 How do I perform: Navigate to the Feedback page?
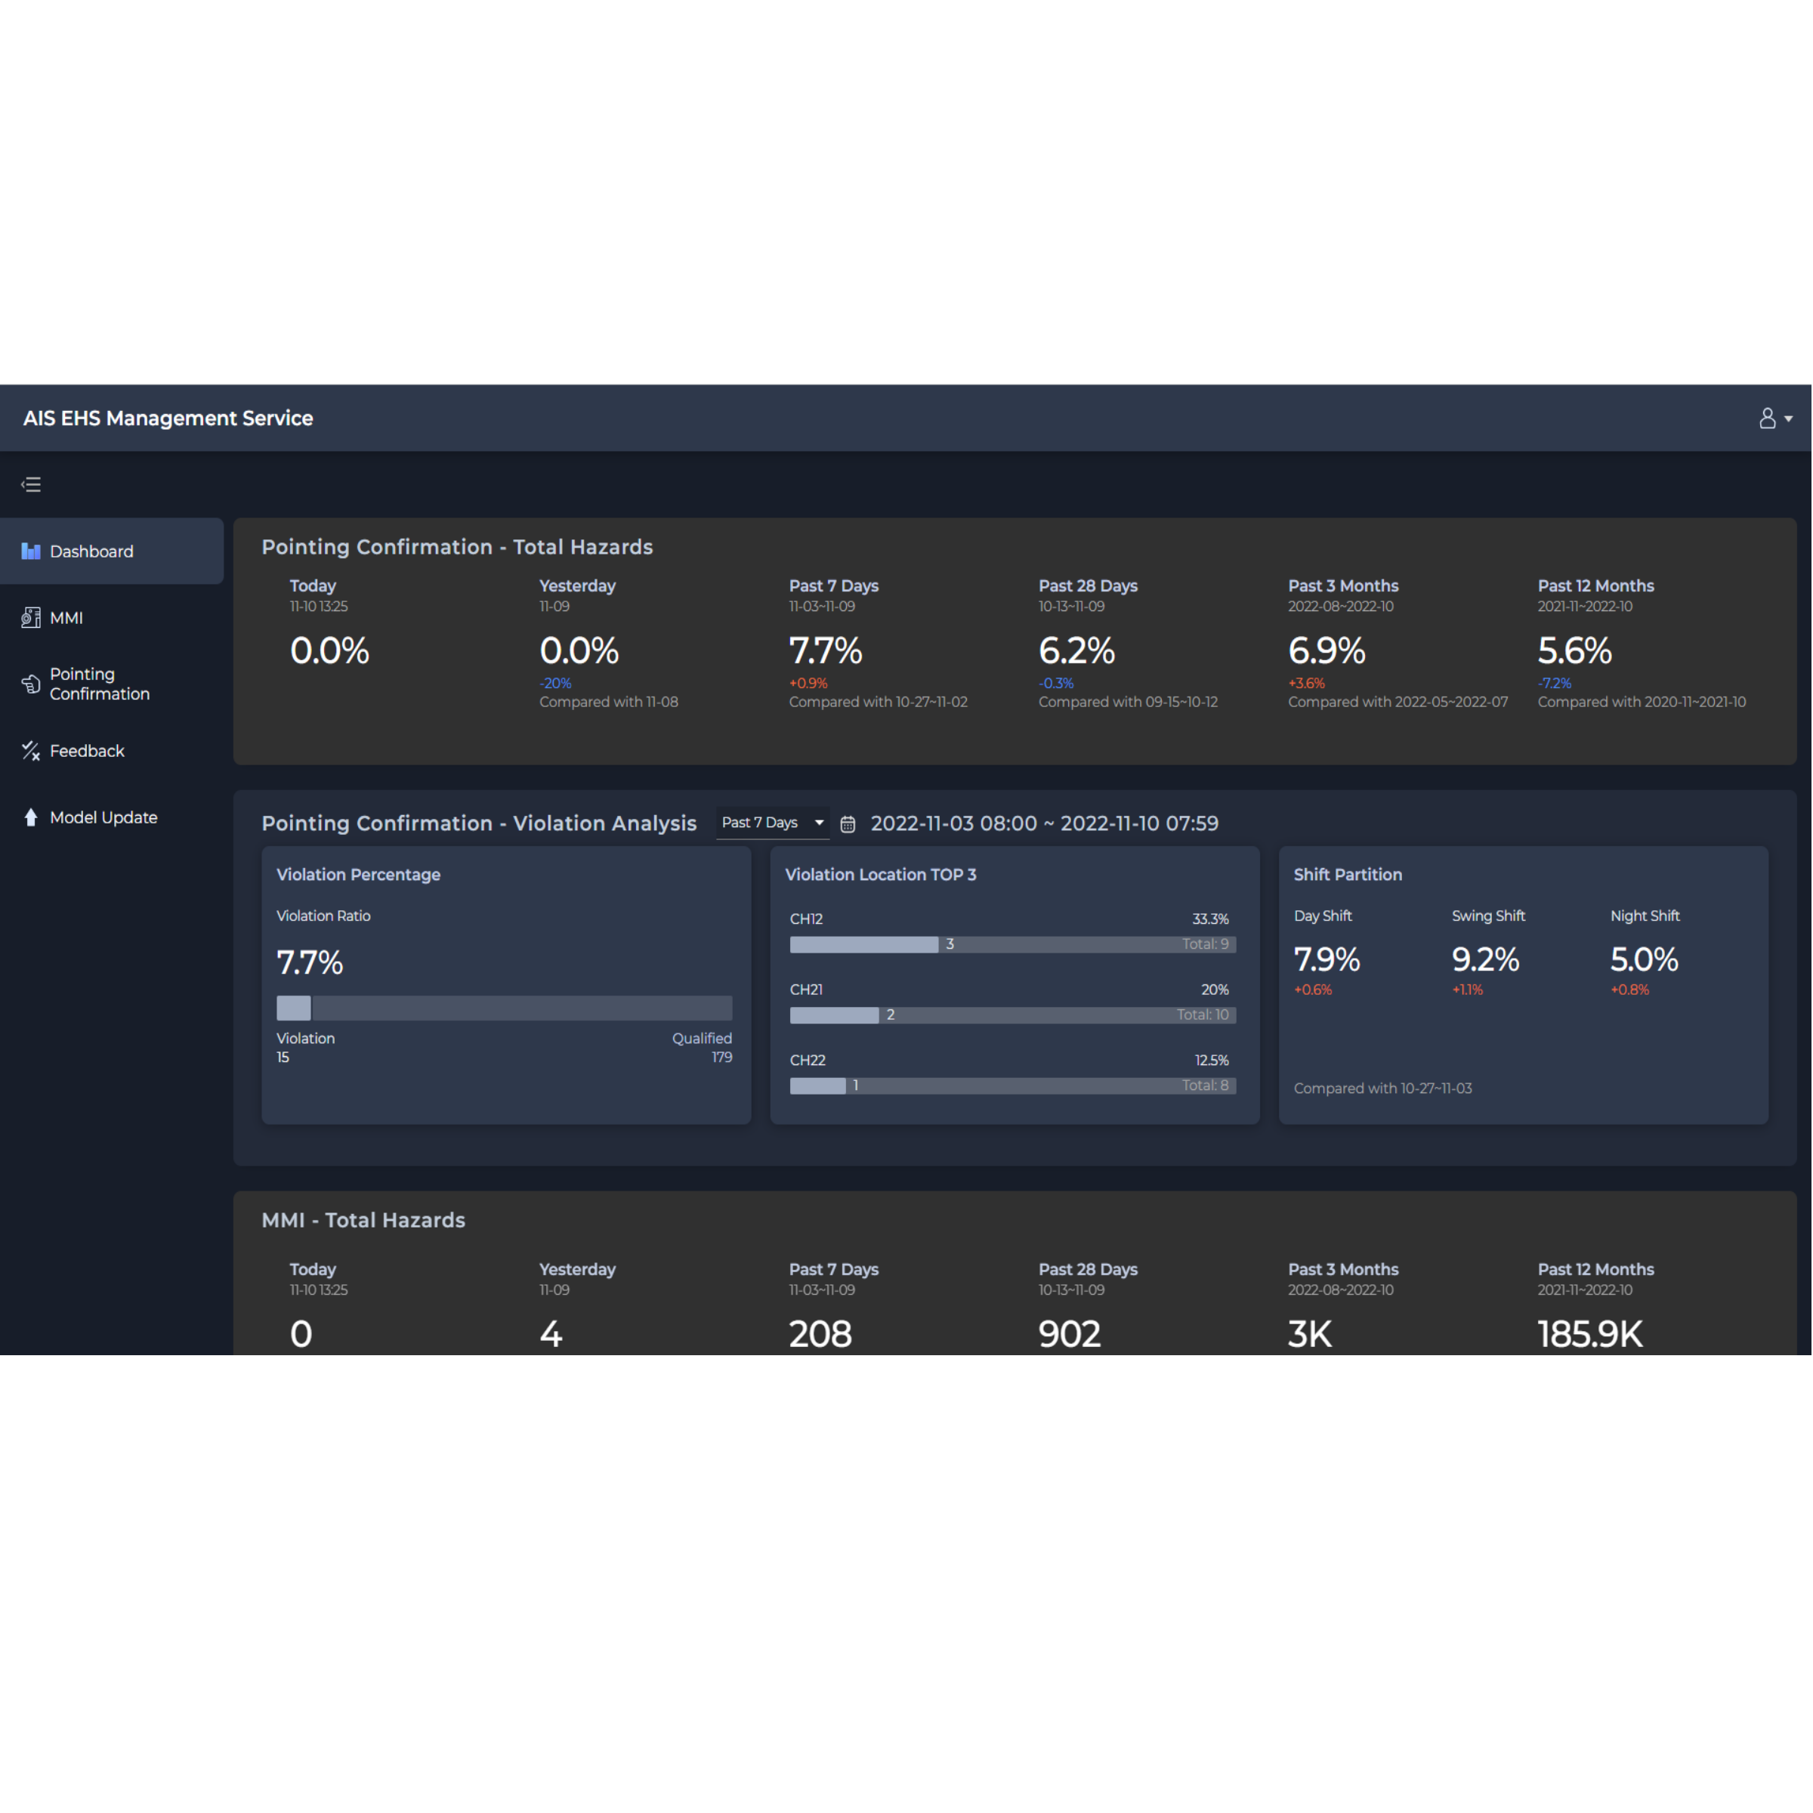click(112, 751)
